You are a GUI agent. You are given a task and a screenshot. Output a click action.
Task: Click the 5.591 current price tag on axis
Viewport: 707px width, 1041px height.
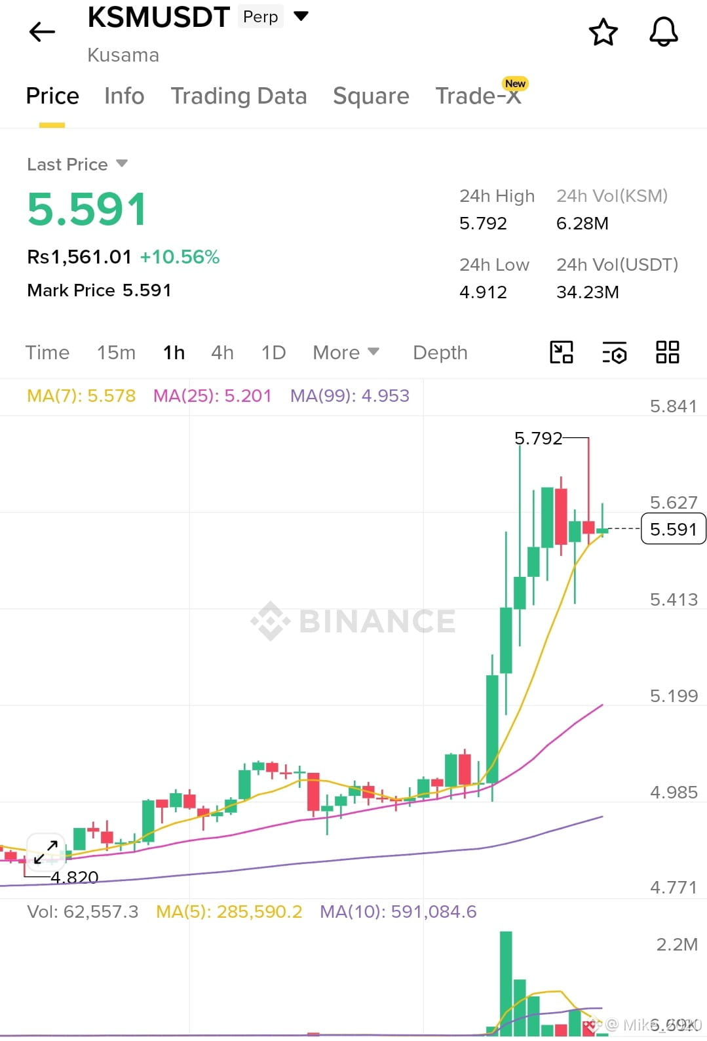(x=674, y=529)
